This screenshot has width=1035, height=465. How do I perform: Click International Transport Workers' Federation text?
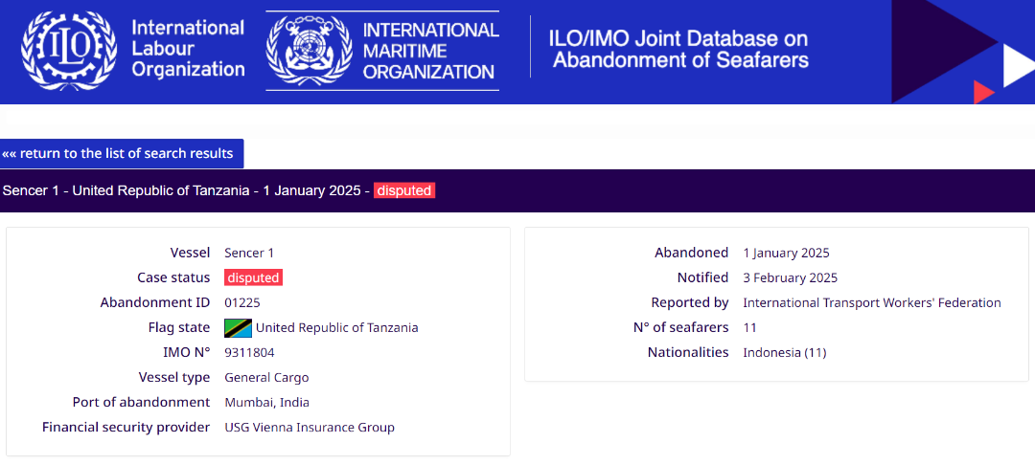pos(872,302)
